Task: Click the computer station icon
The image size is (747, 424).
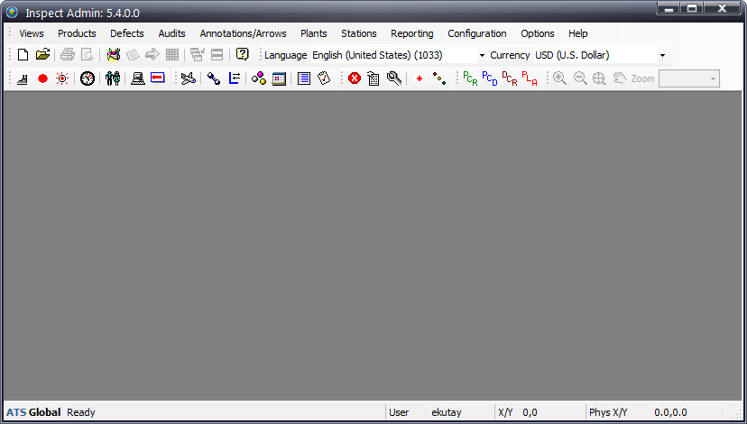Action: [x=138, y=78]
